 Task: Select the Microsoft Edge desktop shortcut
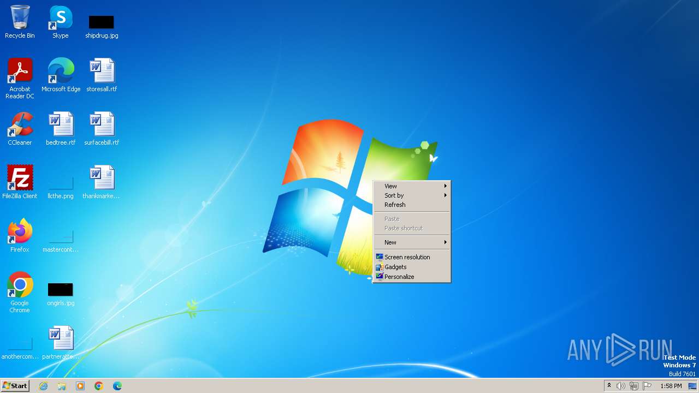[61, 75]
